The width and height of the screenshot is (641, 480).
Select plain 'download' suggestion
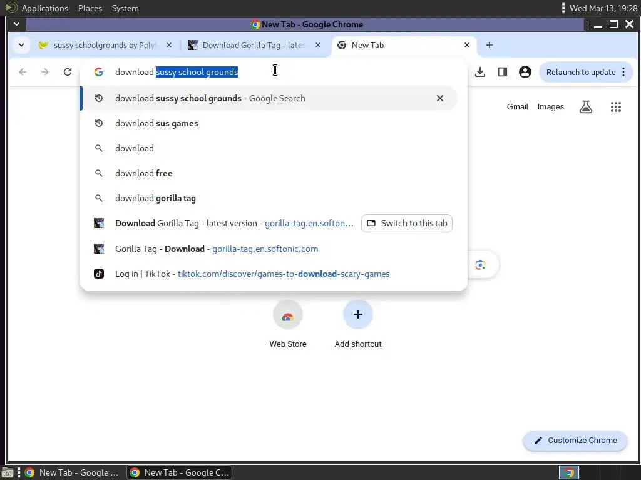pyautogui.click(x=269, y=148)
